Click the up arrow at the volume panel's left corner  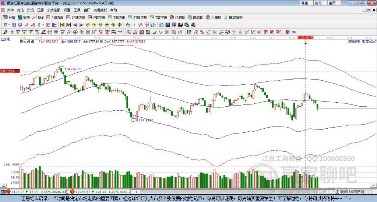[3, 186]
